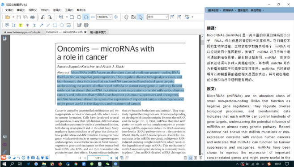Add a sticky note comment
This screenshot has width=294, height=167.
coord(7,25)
